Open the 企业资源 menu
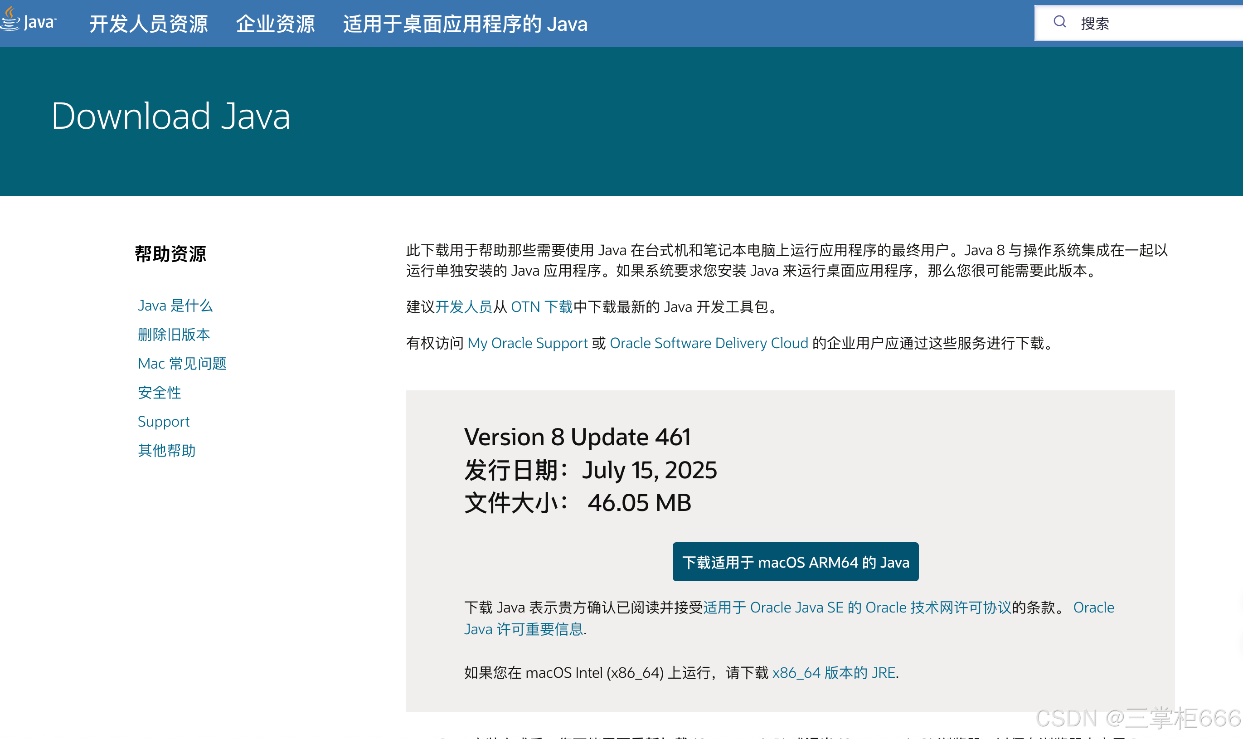 (x=275, y=24)
